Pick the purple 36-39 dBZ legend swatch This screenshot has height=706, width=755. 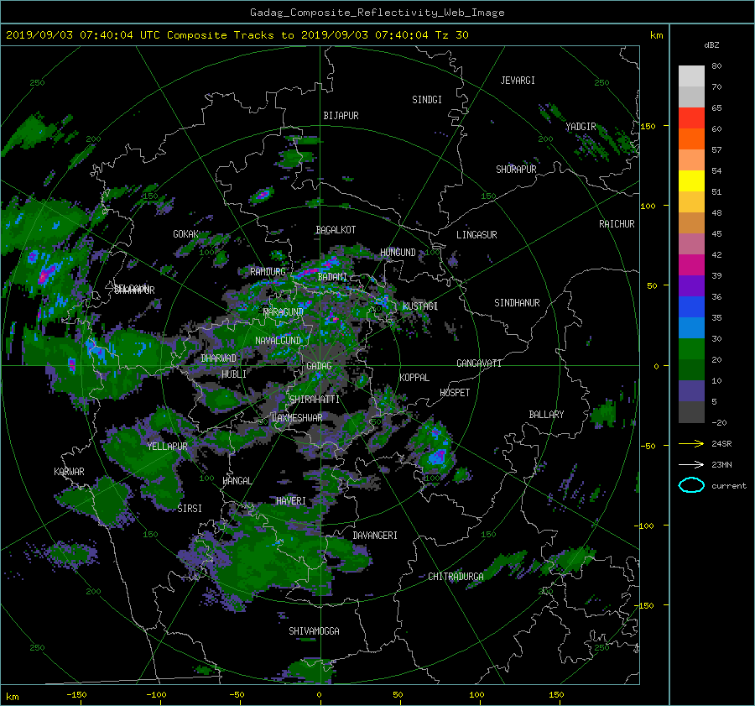pyautogui.click(x=691, y=285)
